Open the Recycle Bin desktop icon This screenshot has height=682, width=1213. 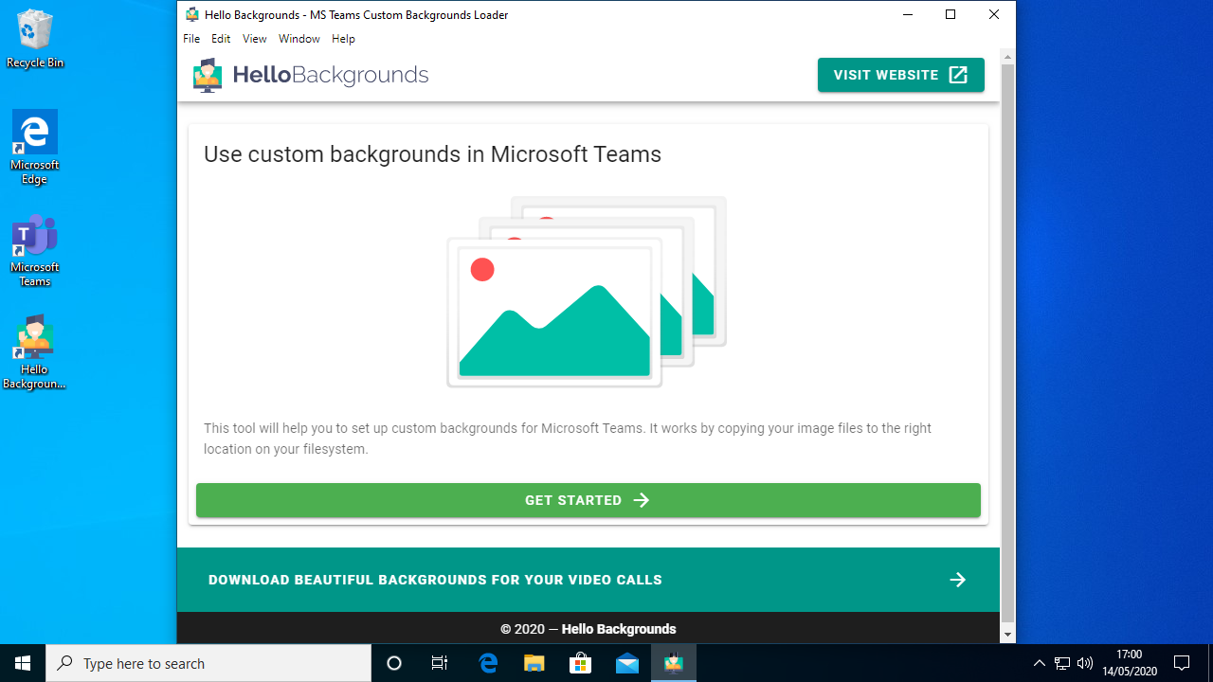tap(35, 39)
